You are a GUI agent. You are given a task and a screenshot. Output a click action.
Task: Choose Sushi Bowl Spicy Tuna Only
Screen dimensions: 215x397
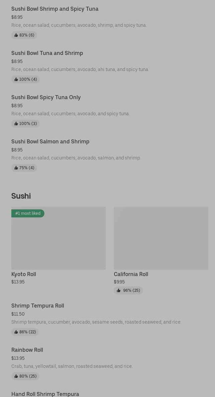point(46,97)
